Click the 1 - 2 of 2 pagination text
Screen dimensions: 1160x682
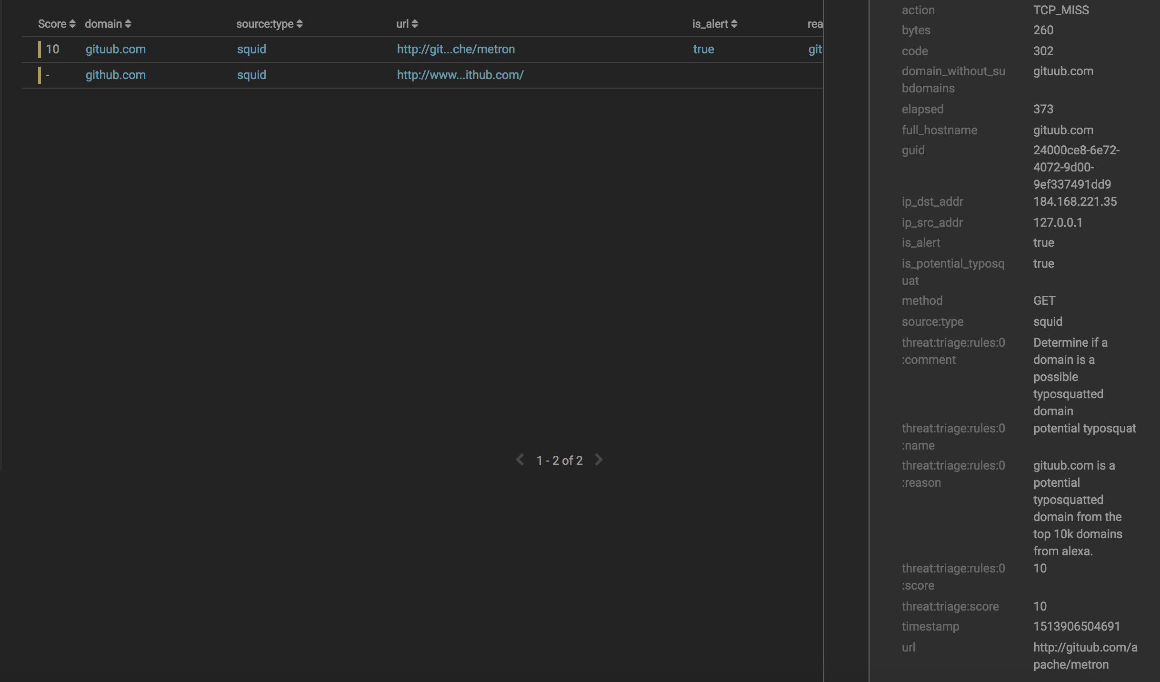[560, 461]
